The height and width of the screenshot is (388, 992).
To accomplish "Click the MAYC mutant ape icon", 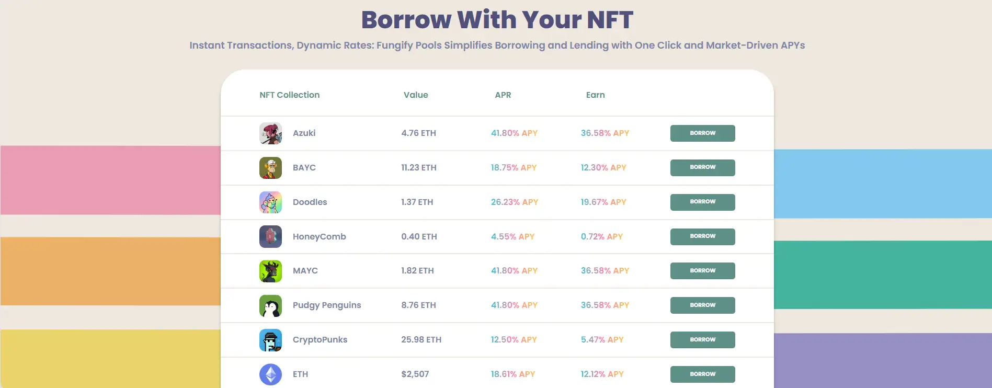I will 270,271.
